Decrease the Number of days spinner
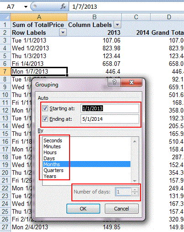 click(135, 194)
